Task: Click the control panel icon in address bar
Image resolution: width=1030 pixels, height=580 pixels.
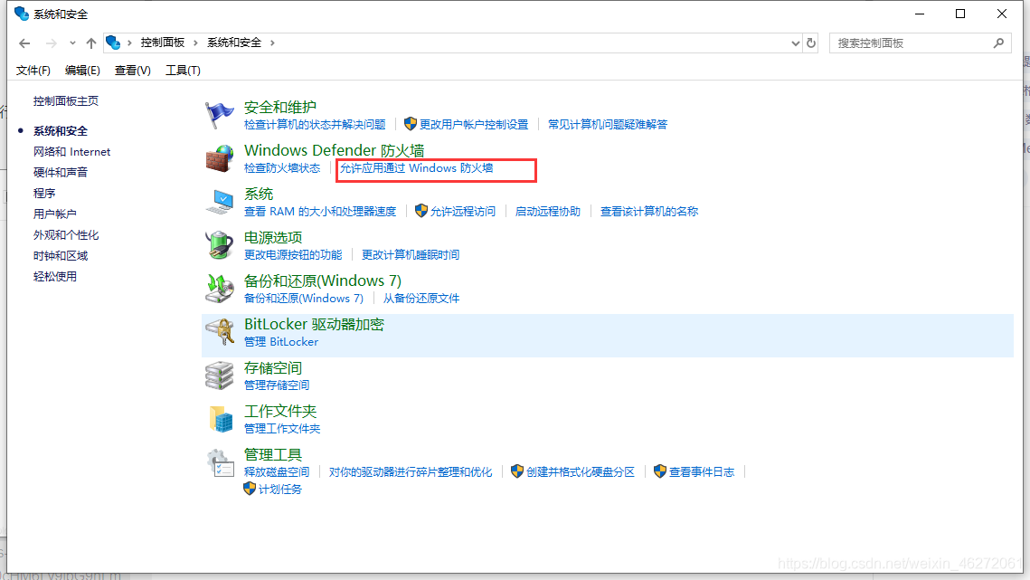Action: point(113,43)
